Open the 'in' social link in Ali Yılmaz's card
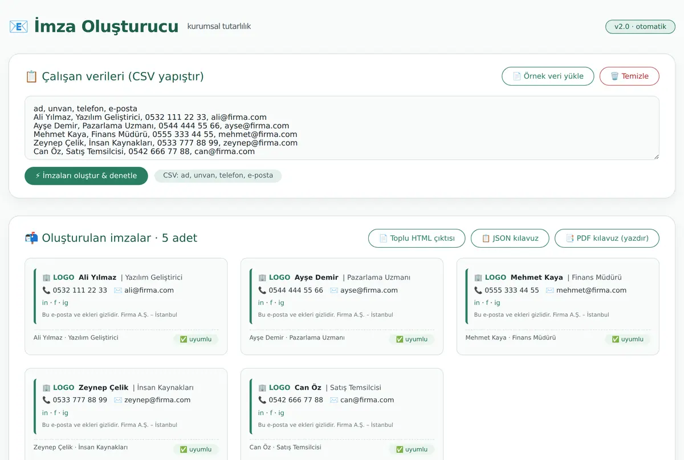This screenshot has width=684, height=460. 45,302
